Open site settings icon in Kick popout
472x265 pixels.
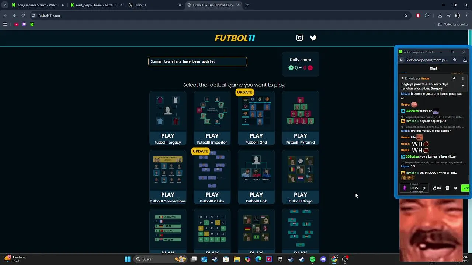[x=402, y=60]
